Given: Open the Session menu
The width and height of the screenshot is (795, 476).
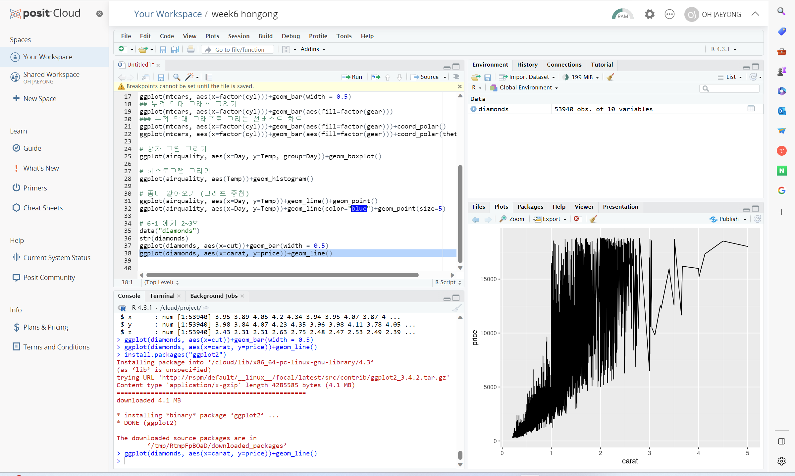Looking at the screenshot, I should point(238,36).
